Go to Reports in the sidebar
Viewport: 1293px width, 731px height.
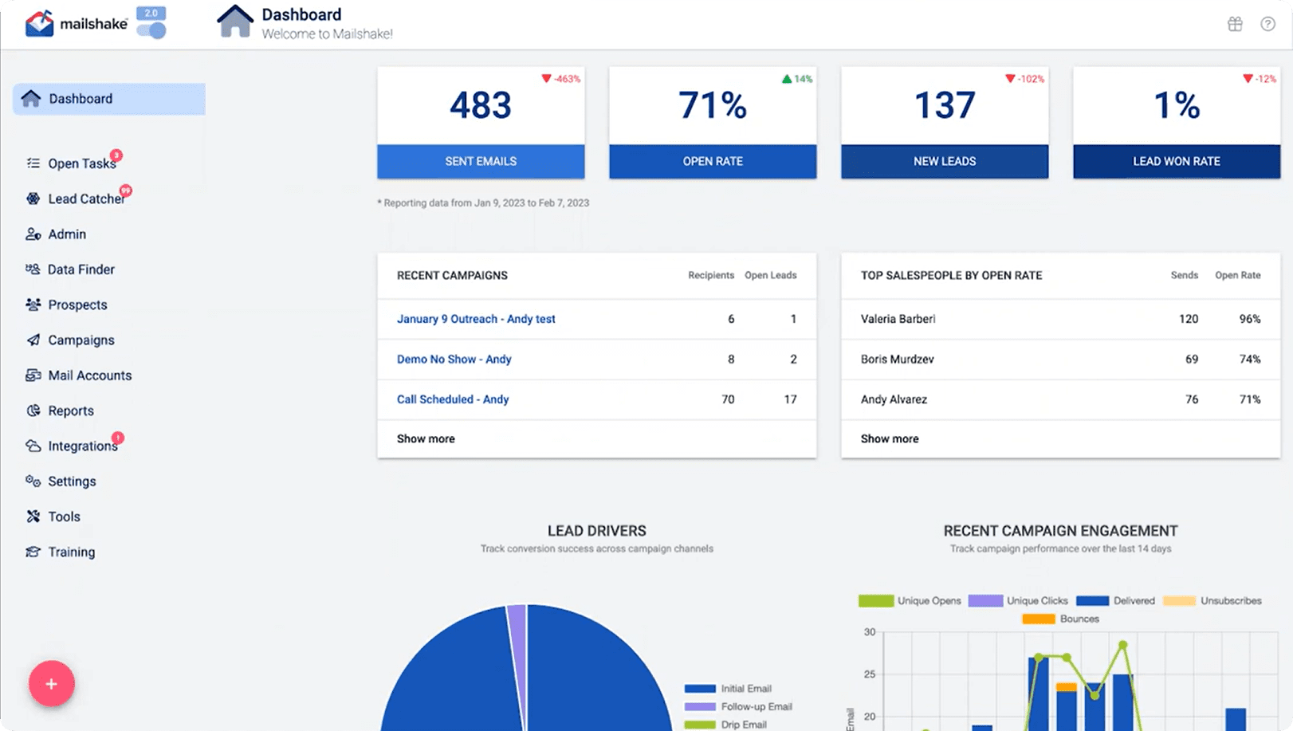(x=71, y=411)
